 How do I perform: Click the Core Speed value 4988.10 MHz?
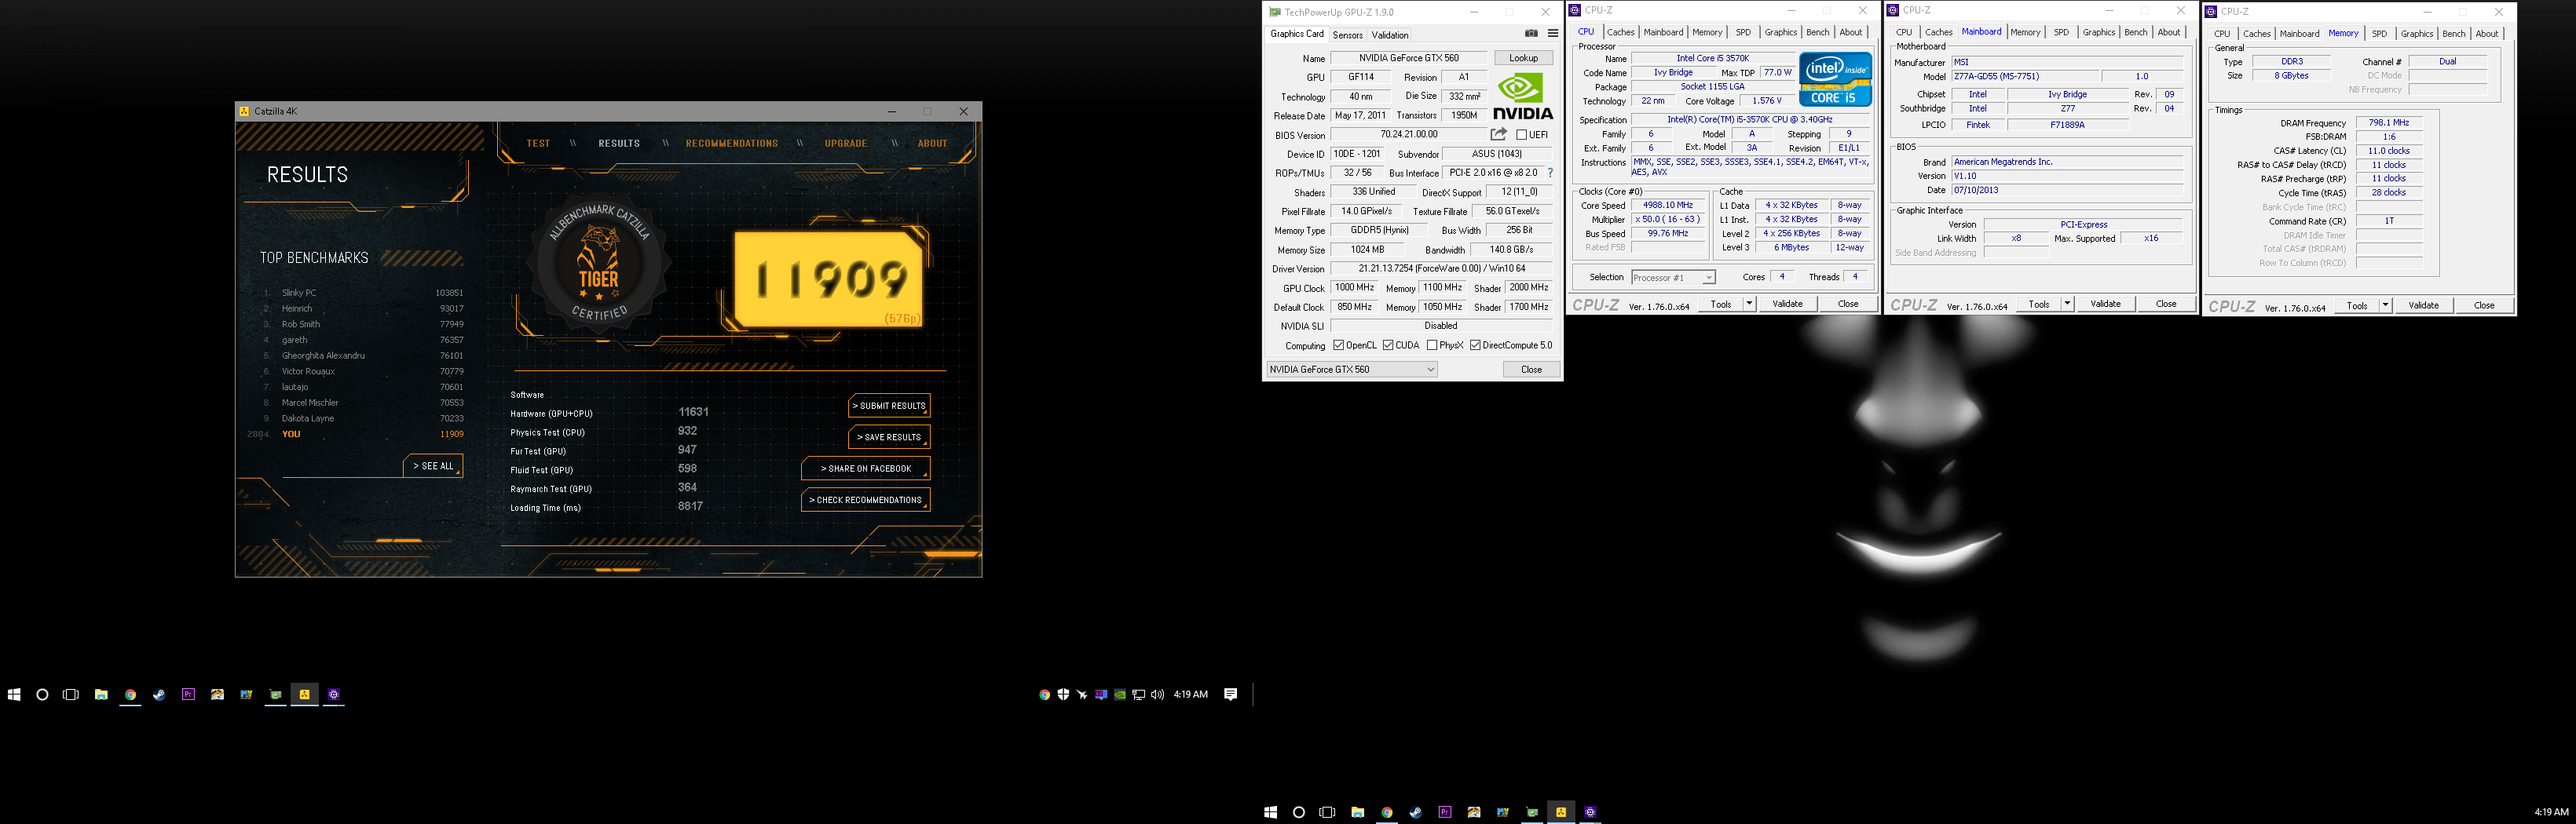(1668, 206)
